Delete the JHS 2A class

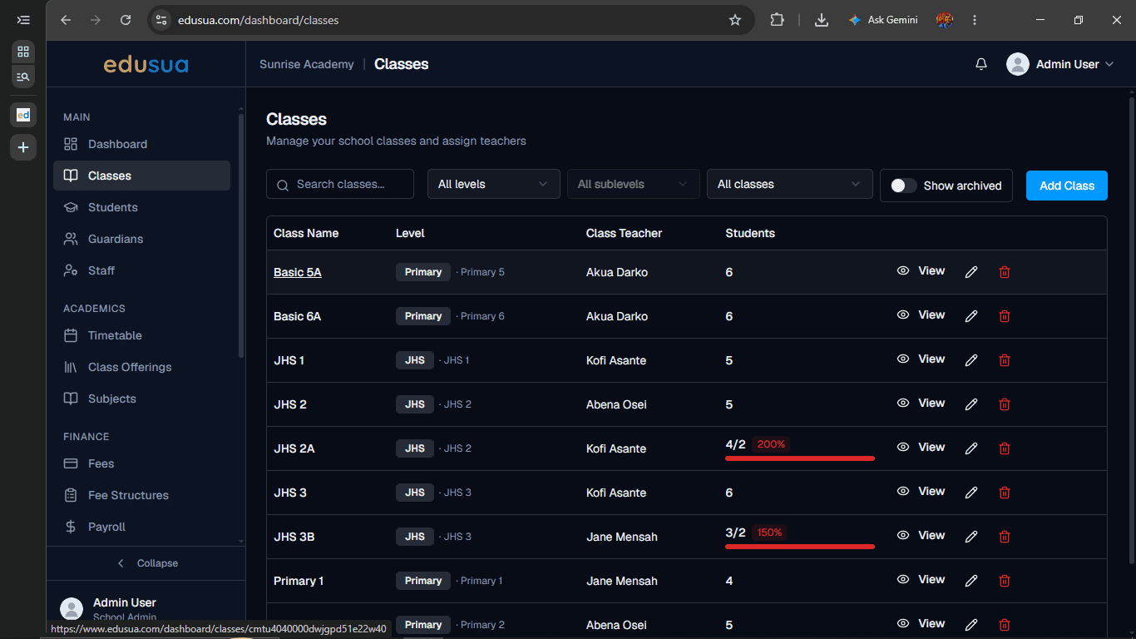1004,448
